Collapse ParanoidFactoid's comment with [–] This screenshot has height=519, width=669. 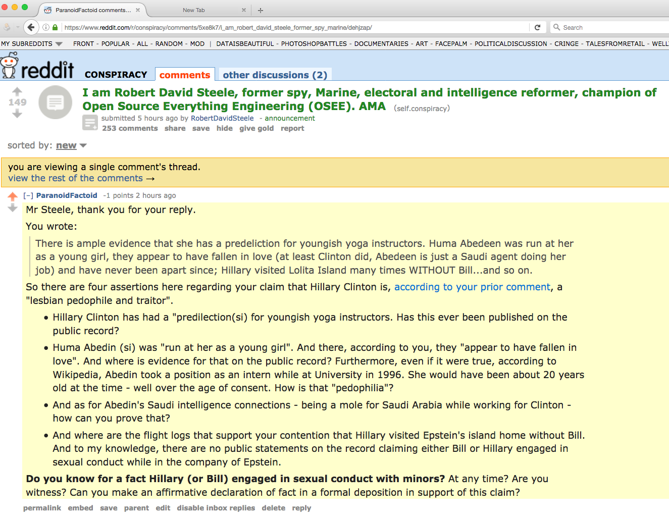pos(28,195)
